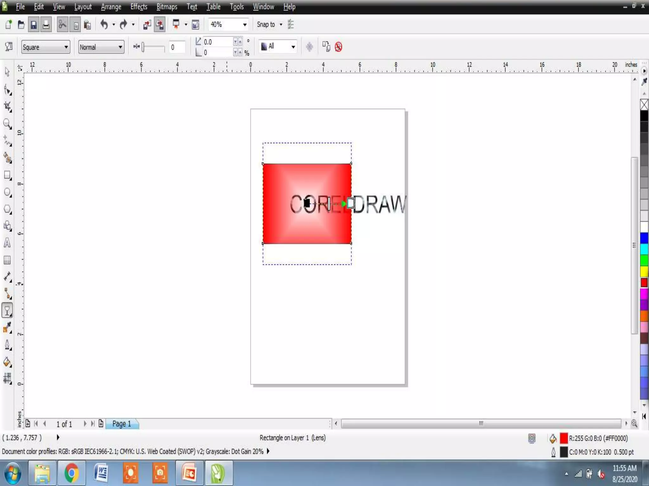The width and height of the screenshot is (649, 486).
Task: Open the Effects menu
Action: point(139,7)
